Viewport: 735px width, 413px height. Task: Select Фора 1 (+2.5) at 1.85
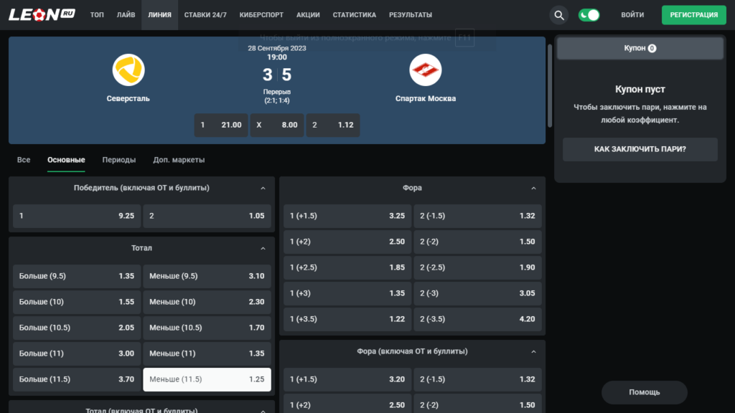tap(347, 267)
